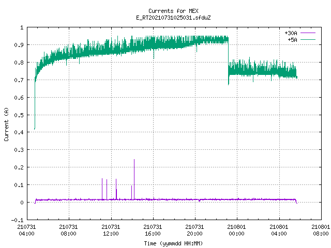
Task: Click the green +5A drop just before 00:00
Action: [x=229, y=61]
